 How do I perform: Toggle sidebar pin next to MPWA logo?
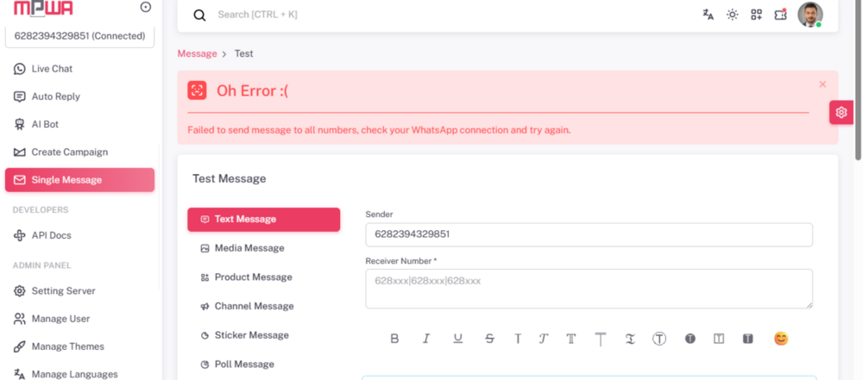click(x=145, y=7)
